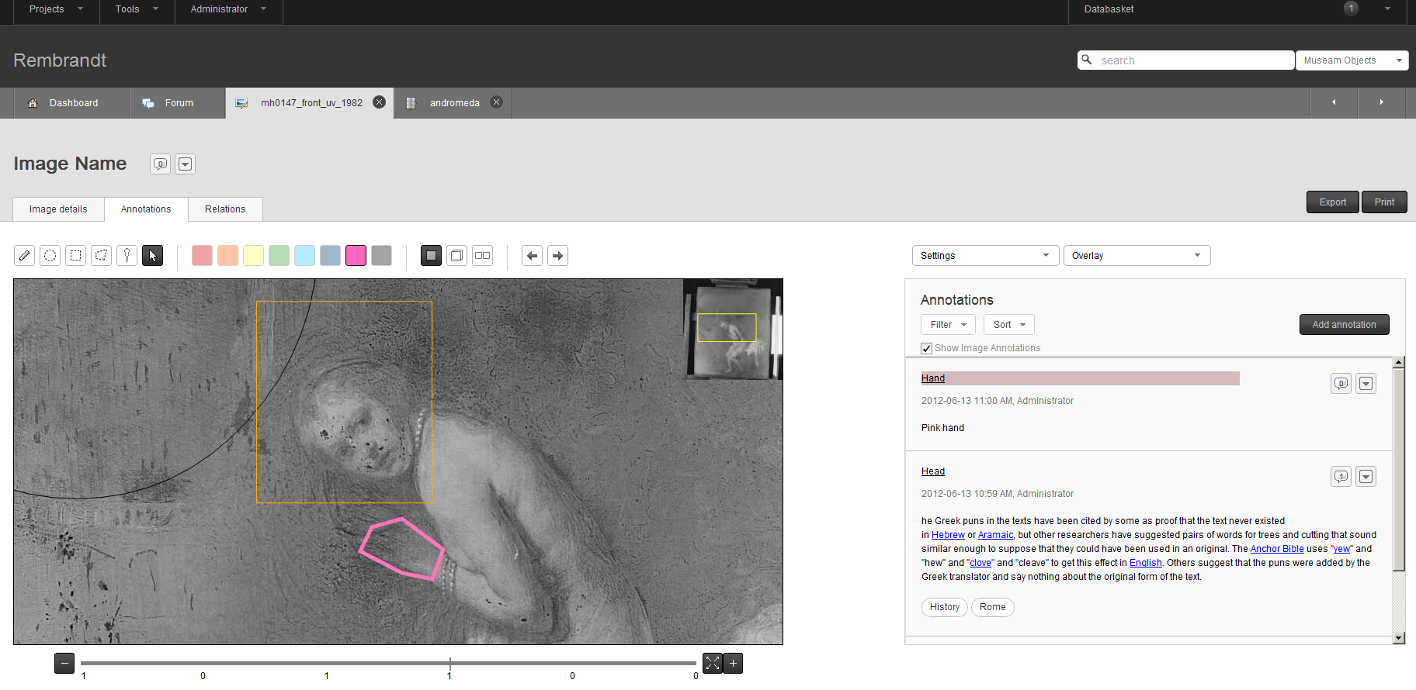The image size is (1416, 690).
Task: Open the Administrator menu
Action: (229, 9)
